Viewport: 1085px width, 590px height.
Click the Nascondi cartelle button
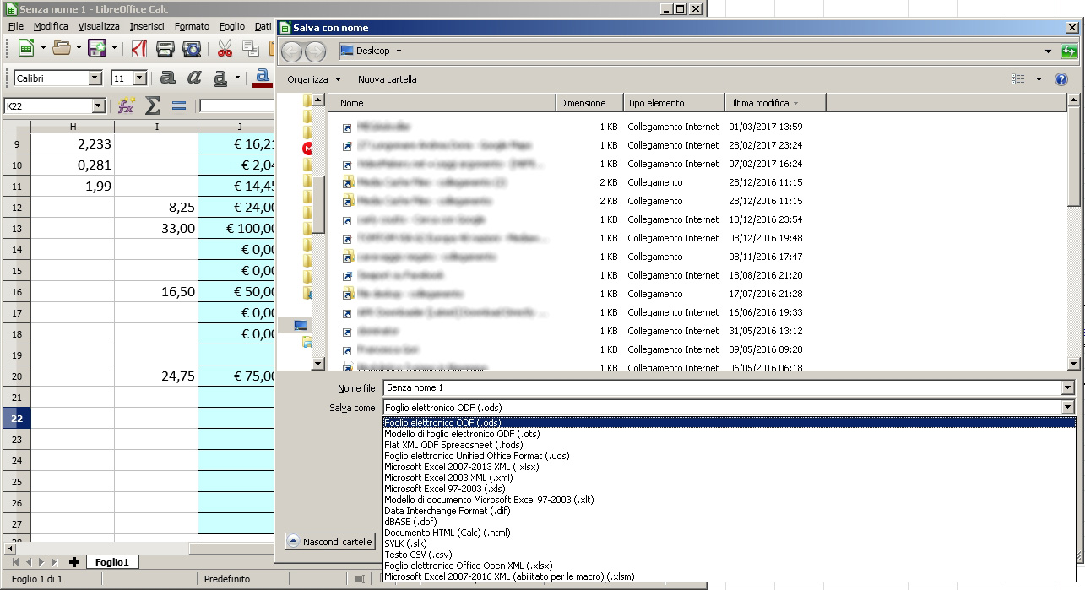coord(329,542)
